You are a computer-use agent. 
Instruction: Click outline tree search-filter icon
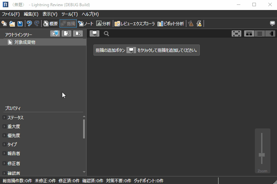click(x=55, y=33)
